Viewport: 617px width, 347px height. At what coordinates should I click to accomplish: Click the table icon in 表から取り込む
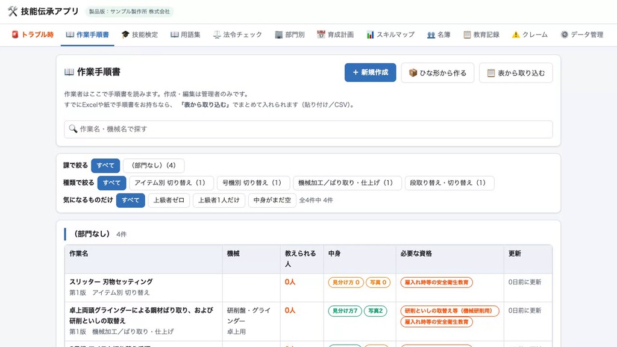[x=490, y=73]
